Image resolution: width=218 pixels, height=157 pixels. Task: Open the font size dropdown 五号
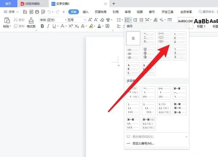(x=76, y=20)
